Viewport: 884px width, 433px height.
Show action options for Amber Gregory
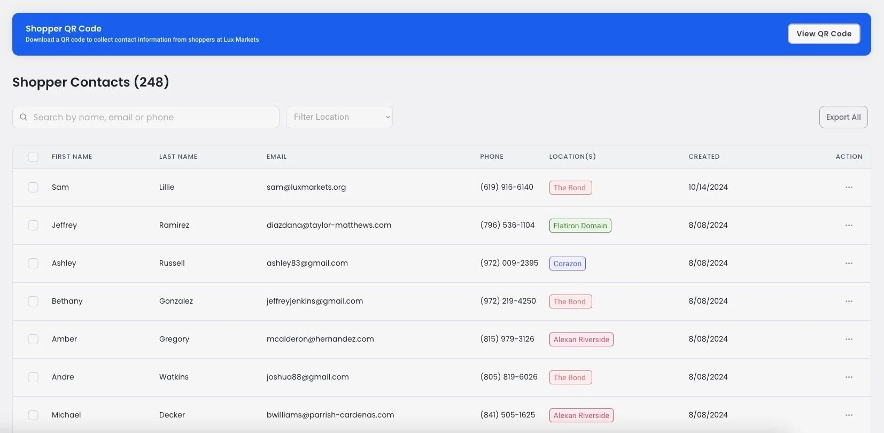coord(849,339)
